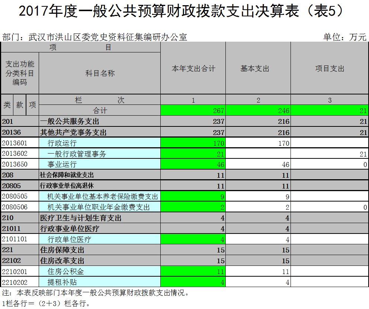Select the 合计 row label cell
The width and height of the screenshot is (369, 309).
100,111
